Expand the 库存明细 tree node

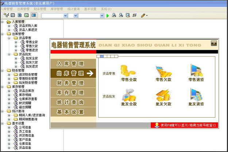(9, 95)
